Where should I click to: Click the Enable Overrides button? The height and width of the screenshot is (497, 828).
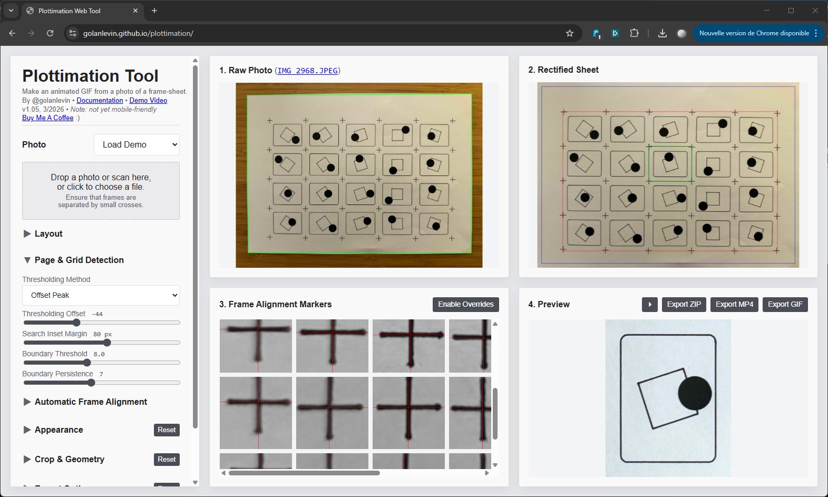point(465,305)
